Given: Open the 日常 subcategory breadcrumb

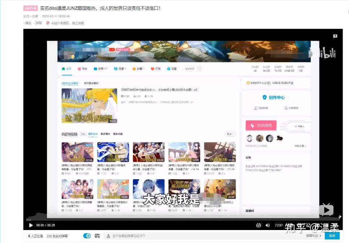Looking at the screenshot, I should pos(35,17).
